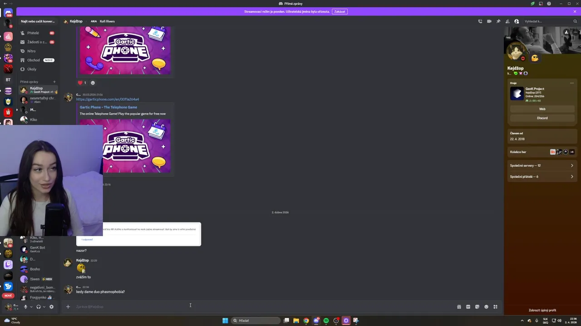The height and width of the screenshot is (326, 581).
Task: Click the heart reaction on message
Action: [x=82, y=83]
